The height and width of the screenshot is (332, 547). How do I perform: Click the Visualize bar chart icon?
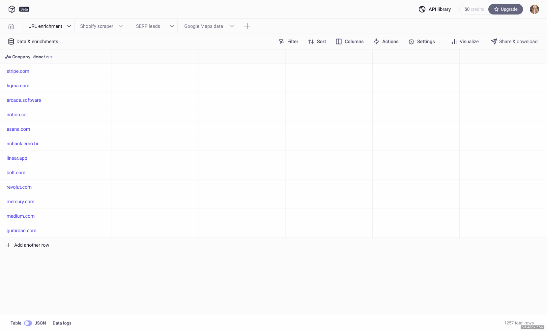point(454,41)
